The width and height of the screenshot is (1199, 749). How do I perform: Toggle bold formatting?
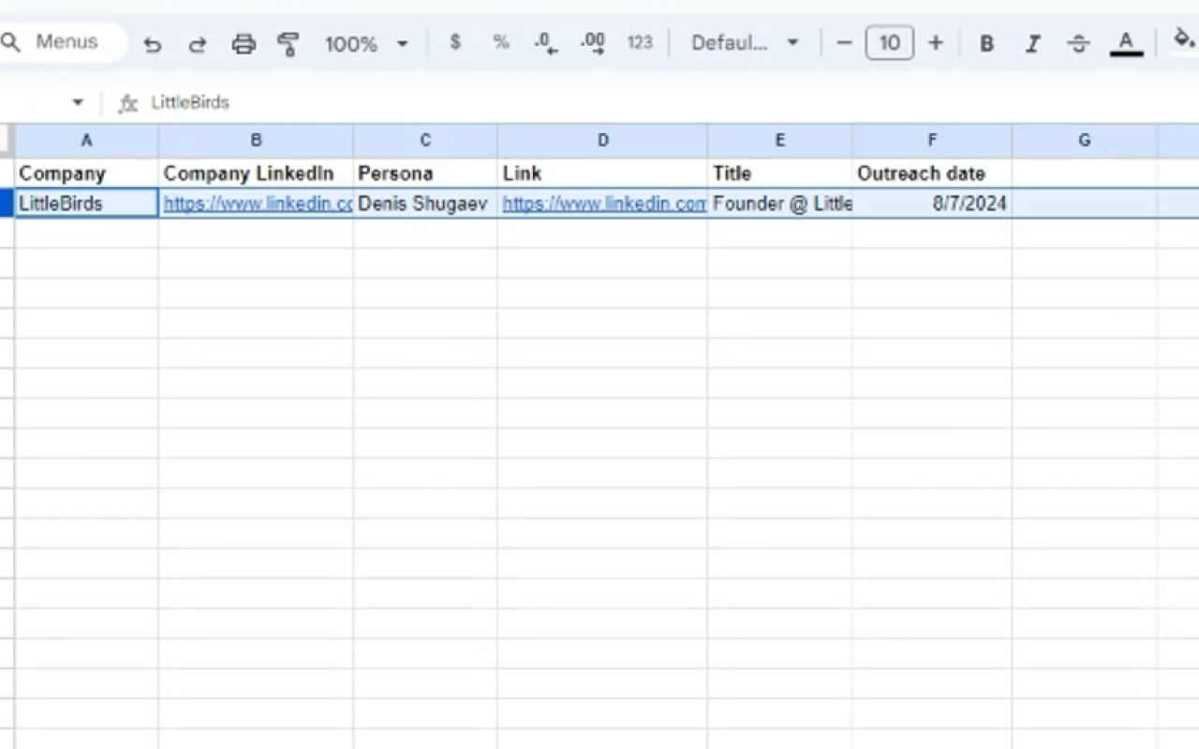coord(985,42)
